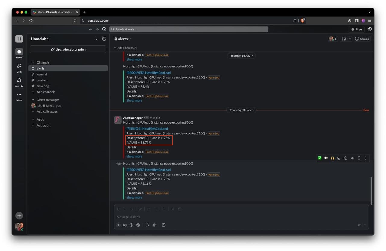Viewport: 386px width, 251px height.
Task: Toggle bold formatting in composer
Action: tap(118, 209)
